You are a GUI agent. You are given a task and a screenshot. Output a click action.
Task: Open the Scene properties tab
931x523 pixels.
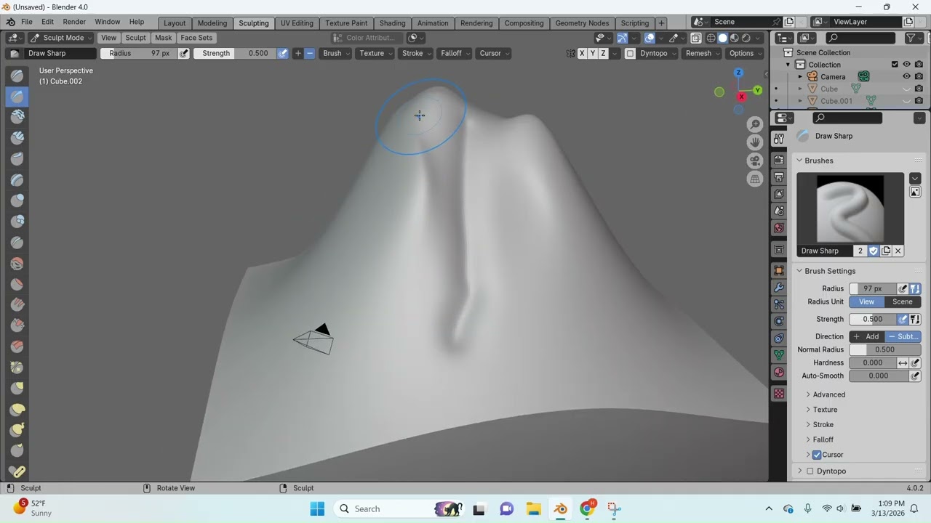pos(779,211)
